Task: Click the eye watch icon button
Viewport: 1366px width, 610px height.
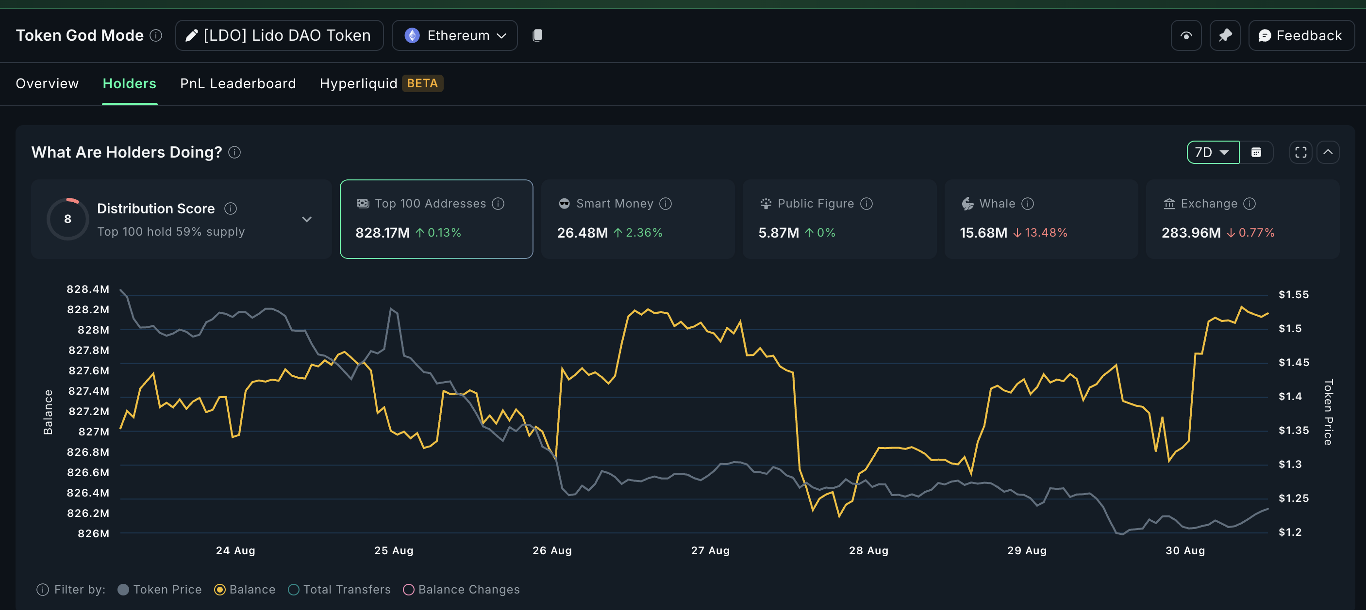Action: click(x=1186, y=35)
